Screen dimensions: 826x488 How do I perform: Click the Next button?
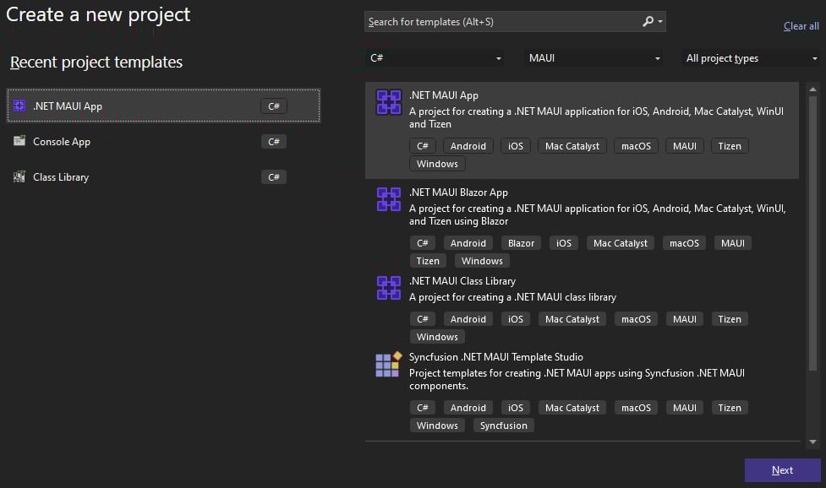[782, 470]
